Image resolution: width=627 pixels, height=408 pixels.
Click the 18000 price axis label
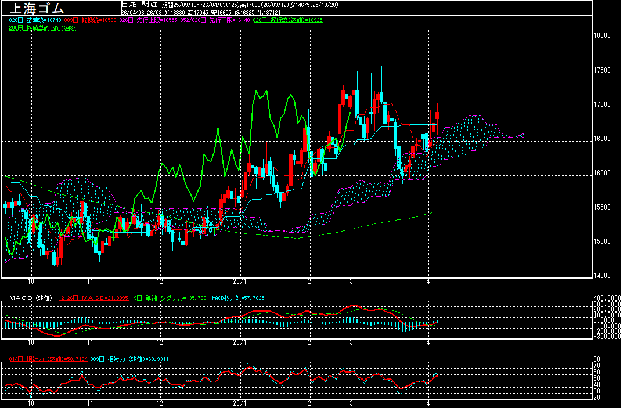pos(603,35)
